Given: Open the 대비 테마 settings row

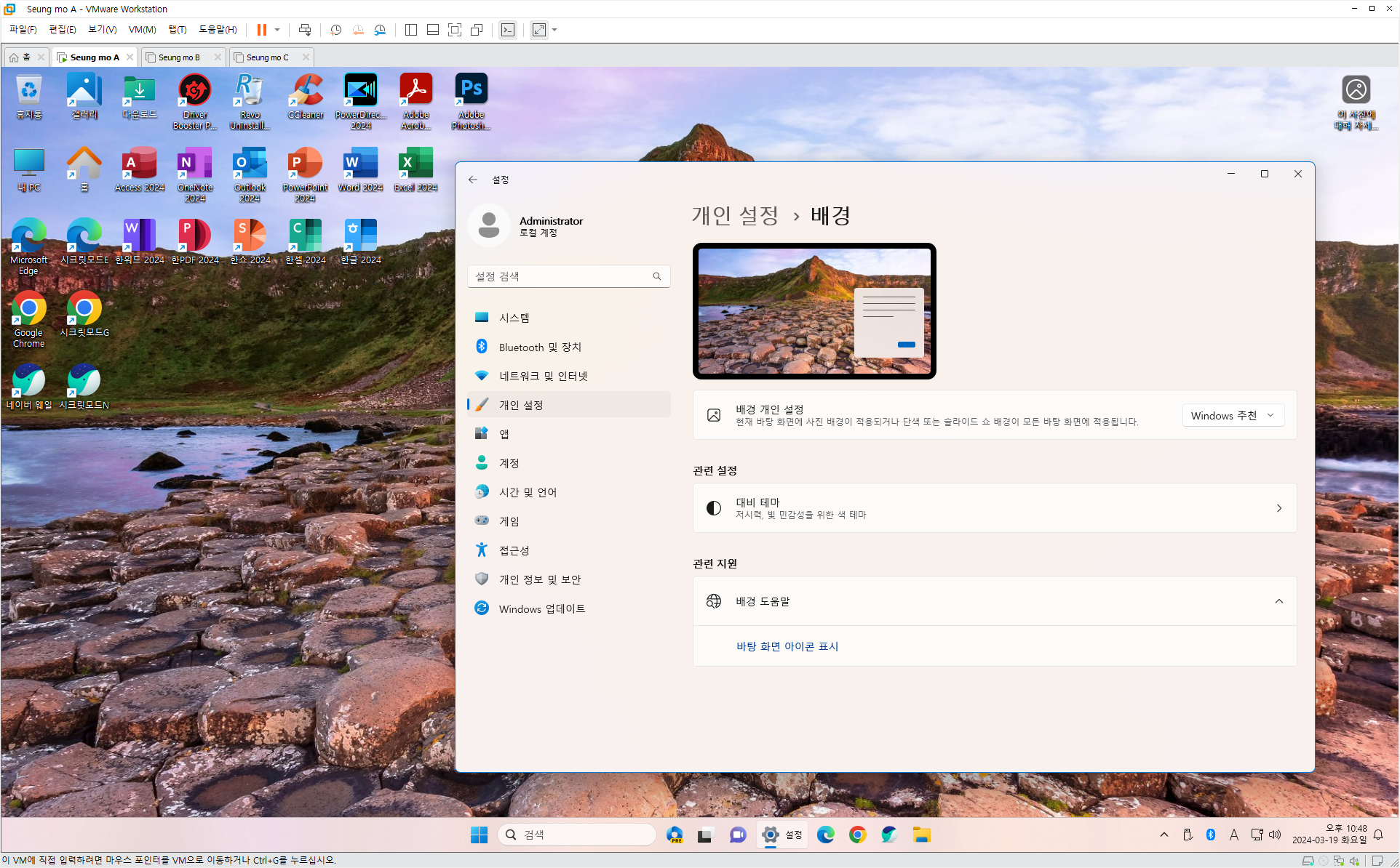Looking at the screenshot, I should tap(994, 508).
